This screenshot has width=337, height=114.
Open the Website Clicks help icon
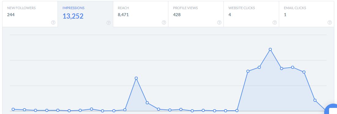point(275,23)
